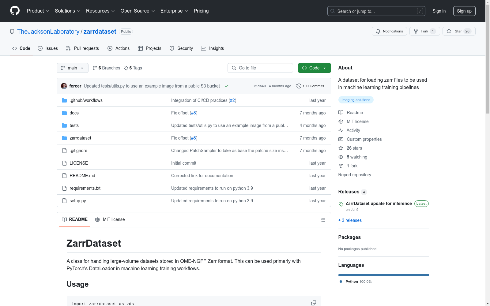
Task: Click the Python language bar
Action: point(384,275)
